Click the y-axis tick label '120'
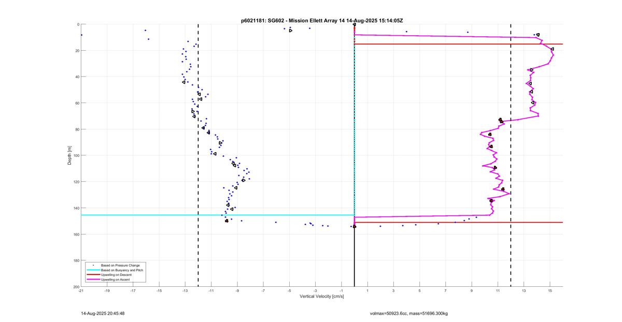622x322 pixels. (76, 182)
